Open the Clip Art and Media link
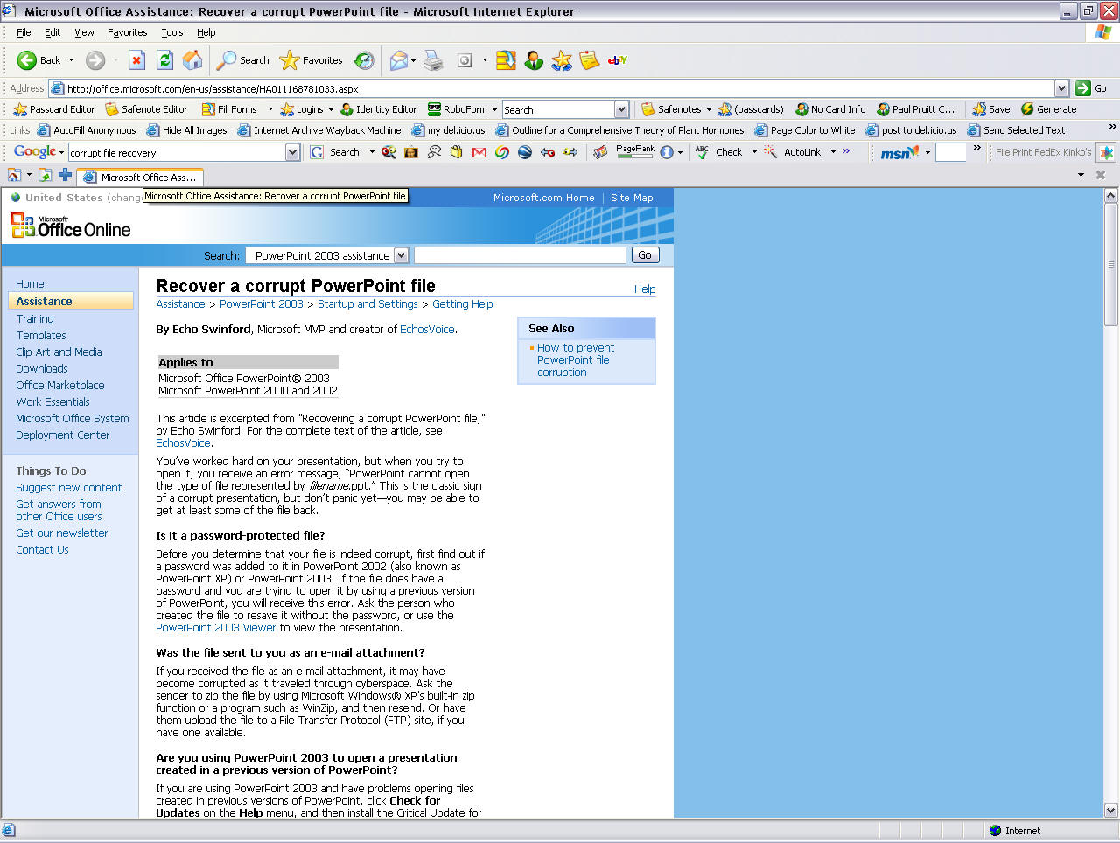 (x=59, y=352)
